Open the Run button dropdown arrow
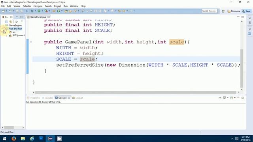253x142 pixels. click(42, 11)
